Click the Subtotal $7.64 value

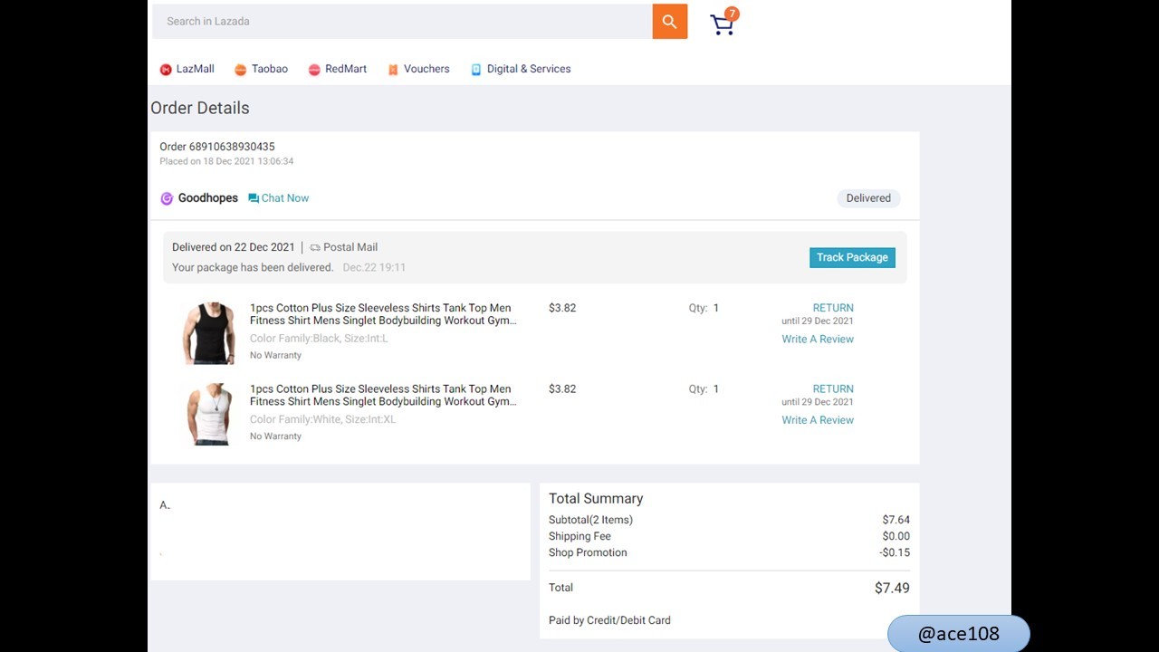tap(896, 520)
